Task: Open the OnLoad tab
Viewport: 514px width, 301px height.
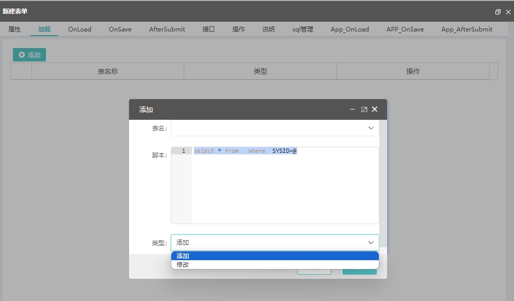Action: (79, 29)
